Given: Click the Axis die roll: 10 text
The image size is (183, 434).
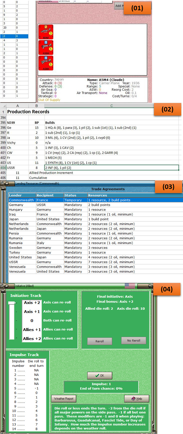Looking at the screenshot, I should tap(131, 308).
